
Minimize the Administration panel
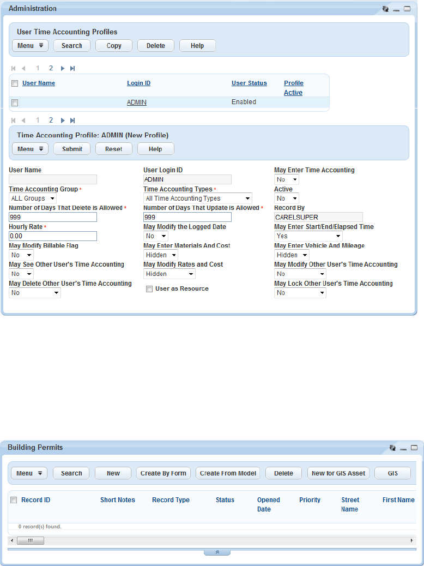point(396,9)
